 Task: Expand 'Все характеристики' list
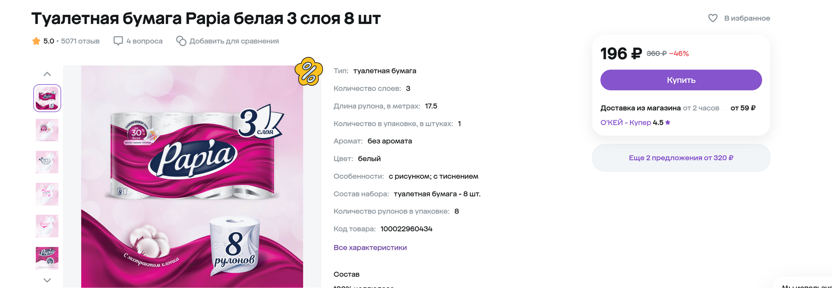[370, 247]
